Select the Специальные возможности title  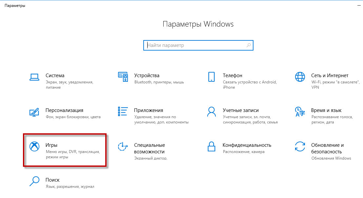tap(150, 148)
